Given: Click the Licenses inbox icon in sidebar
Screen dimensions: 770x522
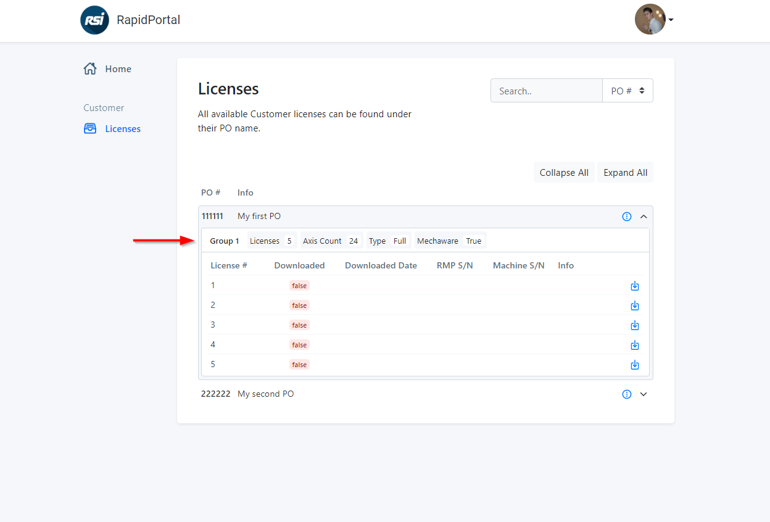Looking at the screenshot, I should (90, 128).
